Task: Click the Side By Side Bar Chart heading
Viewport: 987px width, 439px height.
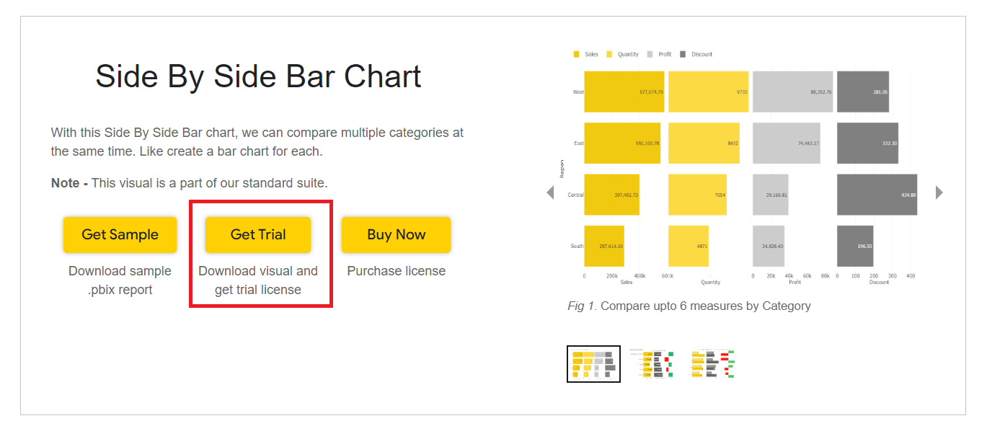Action: [x=258, y=76]
